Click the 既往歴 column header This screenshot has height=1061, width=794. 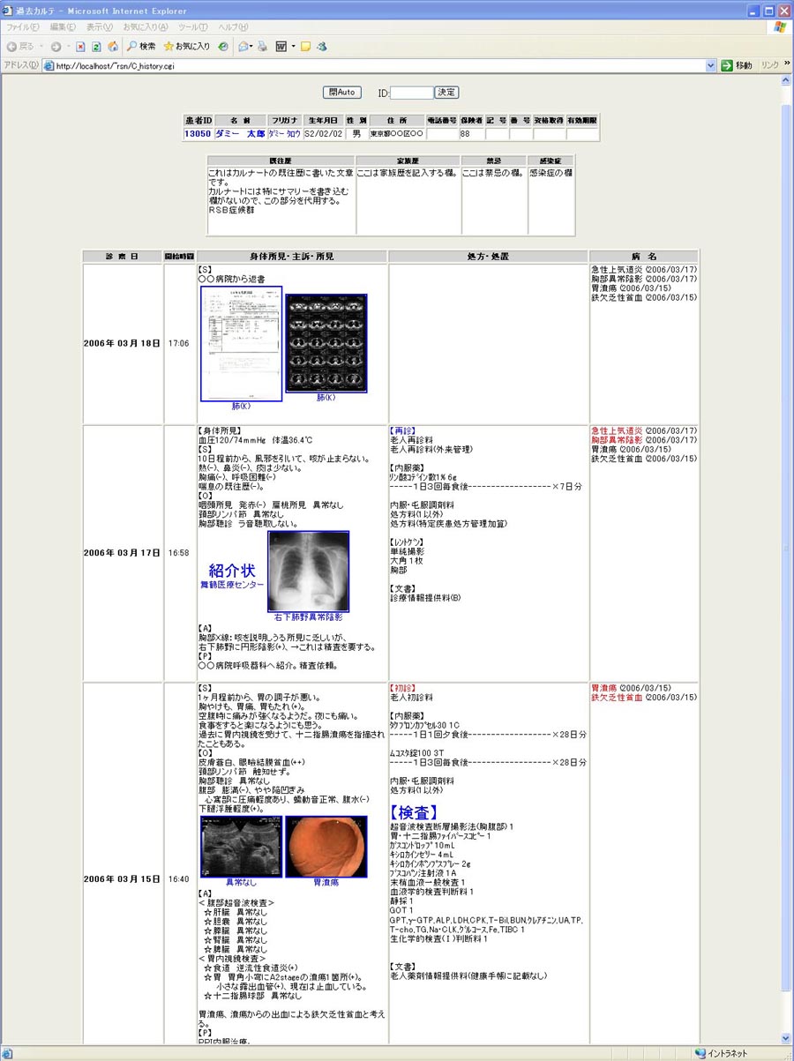[x=281, y=161]
